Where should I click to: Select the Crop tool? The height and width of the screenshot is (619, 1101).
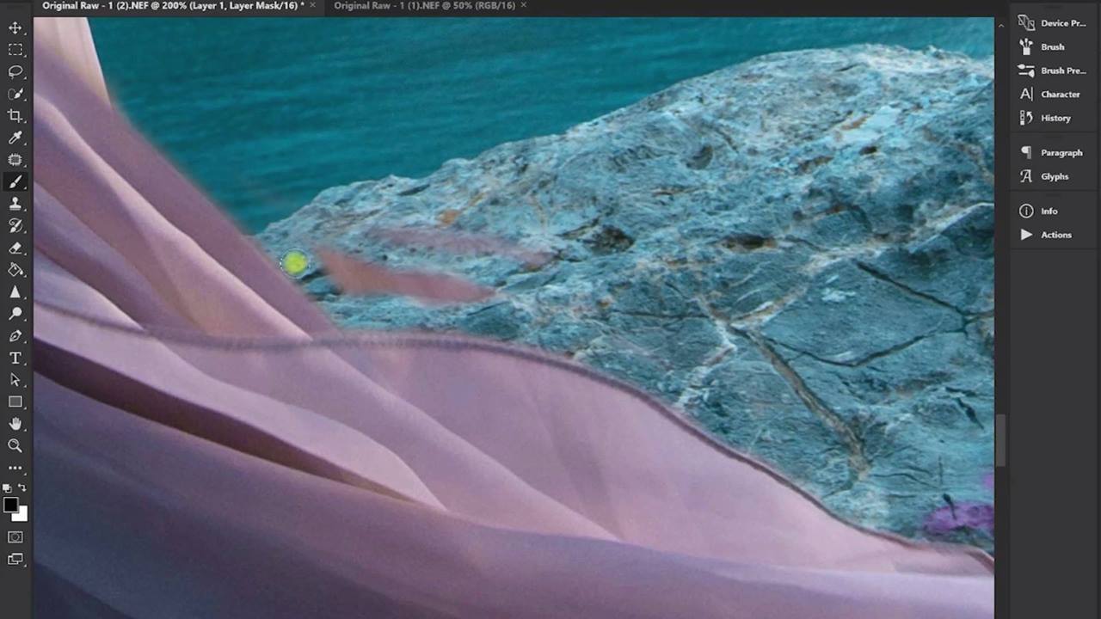click(15, 116)
